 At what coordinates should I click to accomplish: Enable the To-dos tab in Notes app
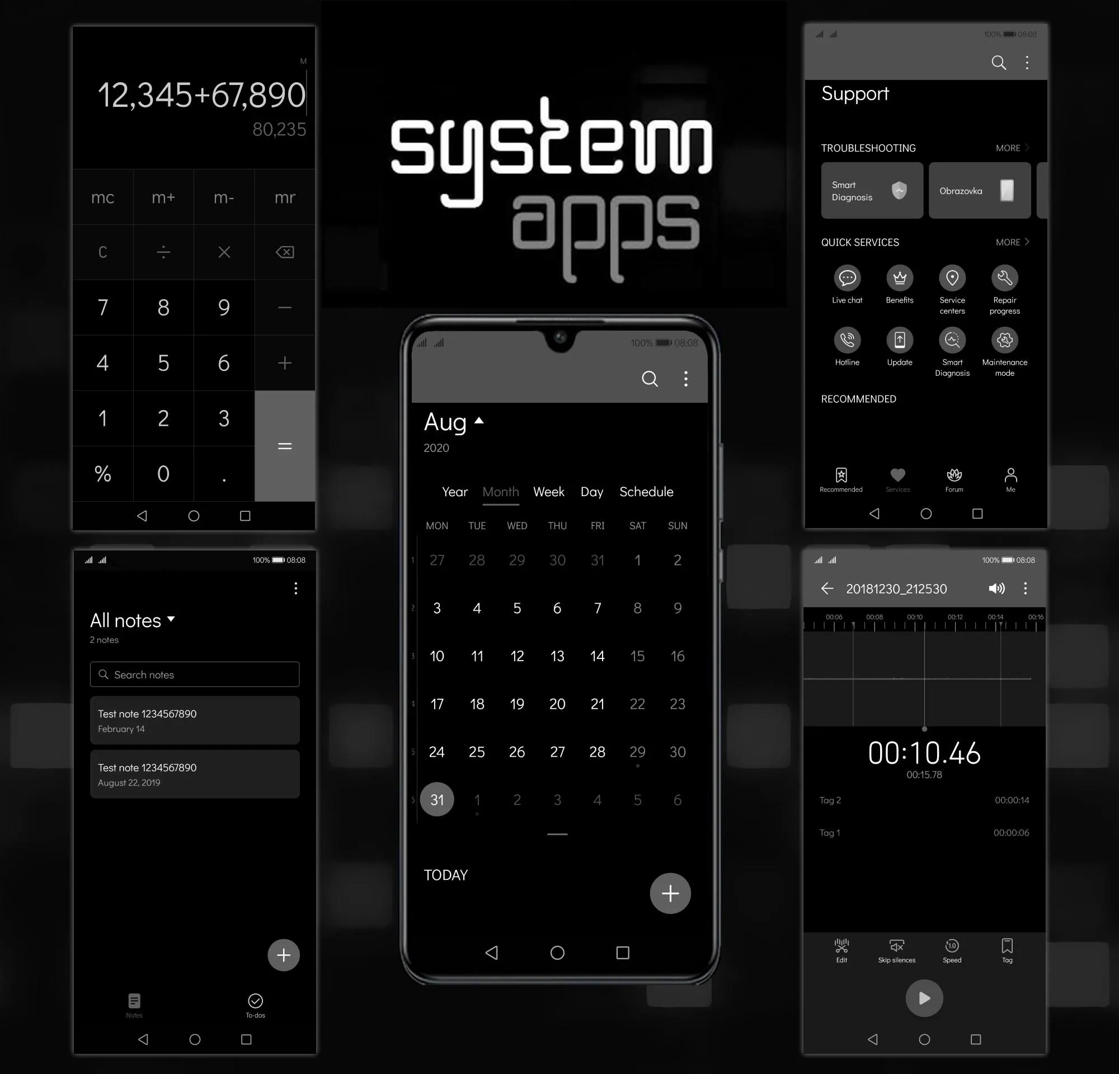[x=256, y=1001]
